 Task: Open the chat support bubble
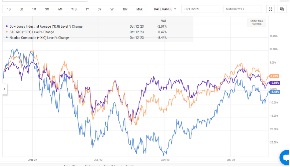coord(285,158)
